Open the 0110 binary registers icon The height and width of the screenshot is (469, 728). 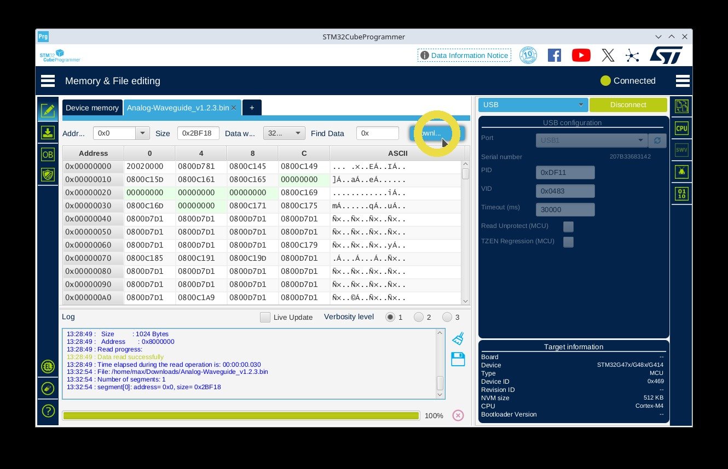681,194
